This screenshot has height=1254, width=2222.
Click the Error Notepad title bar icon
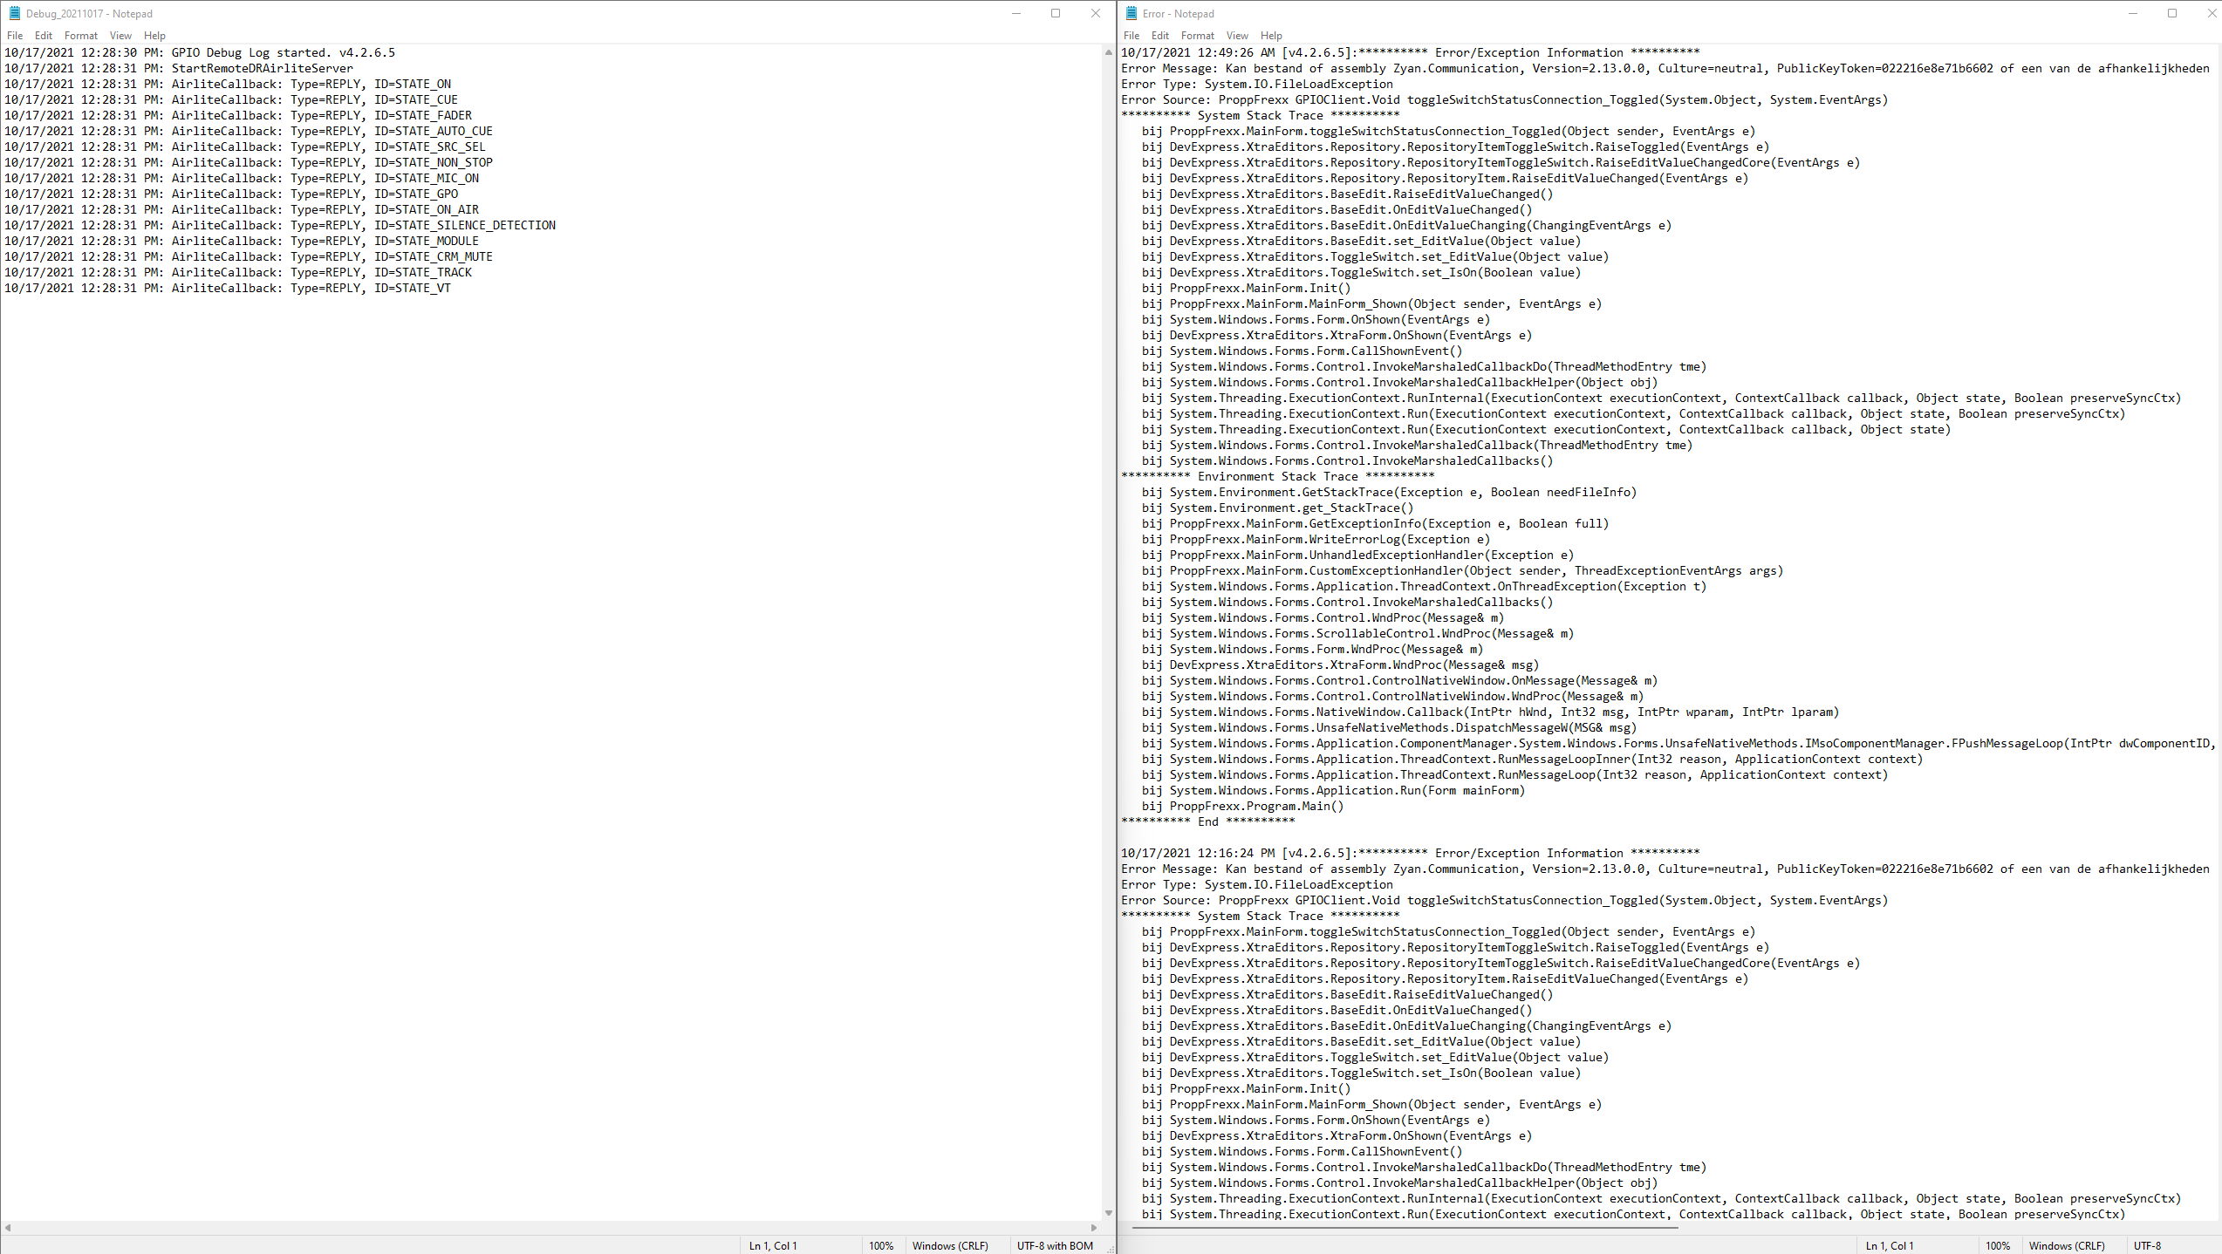[x=1131, y=13]
